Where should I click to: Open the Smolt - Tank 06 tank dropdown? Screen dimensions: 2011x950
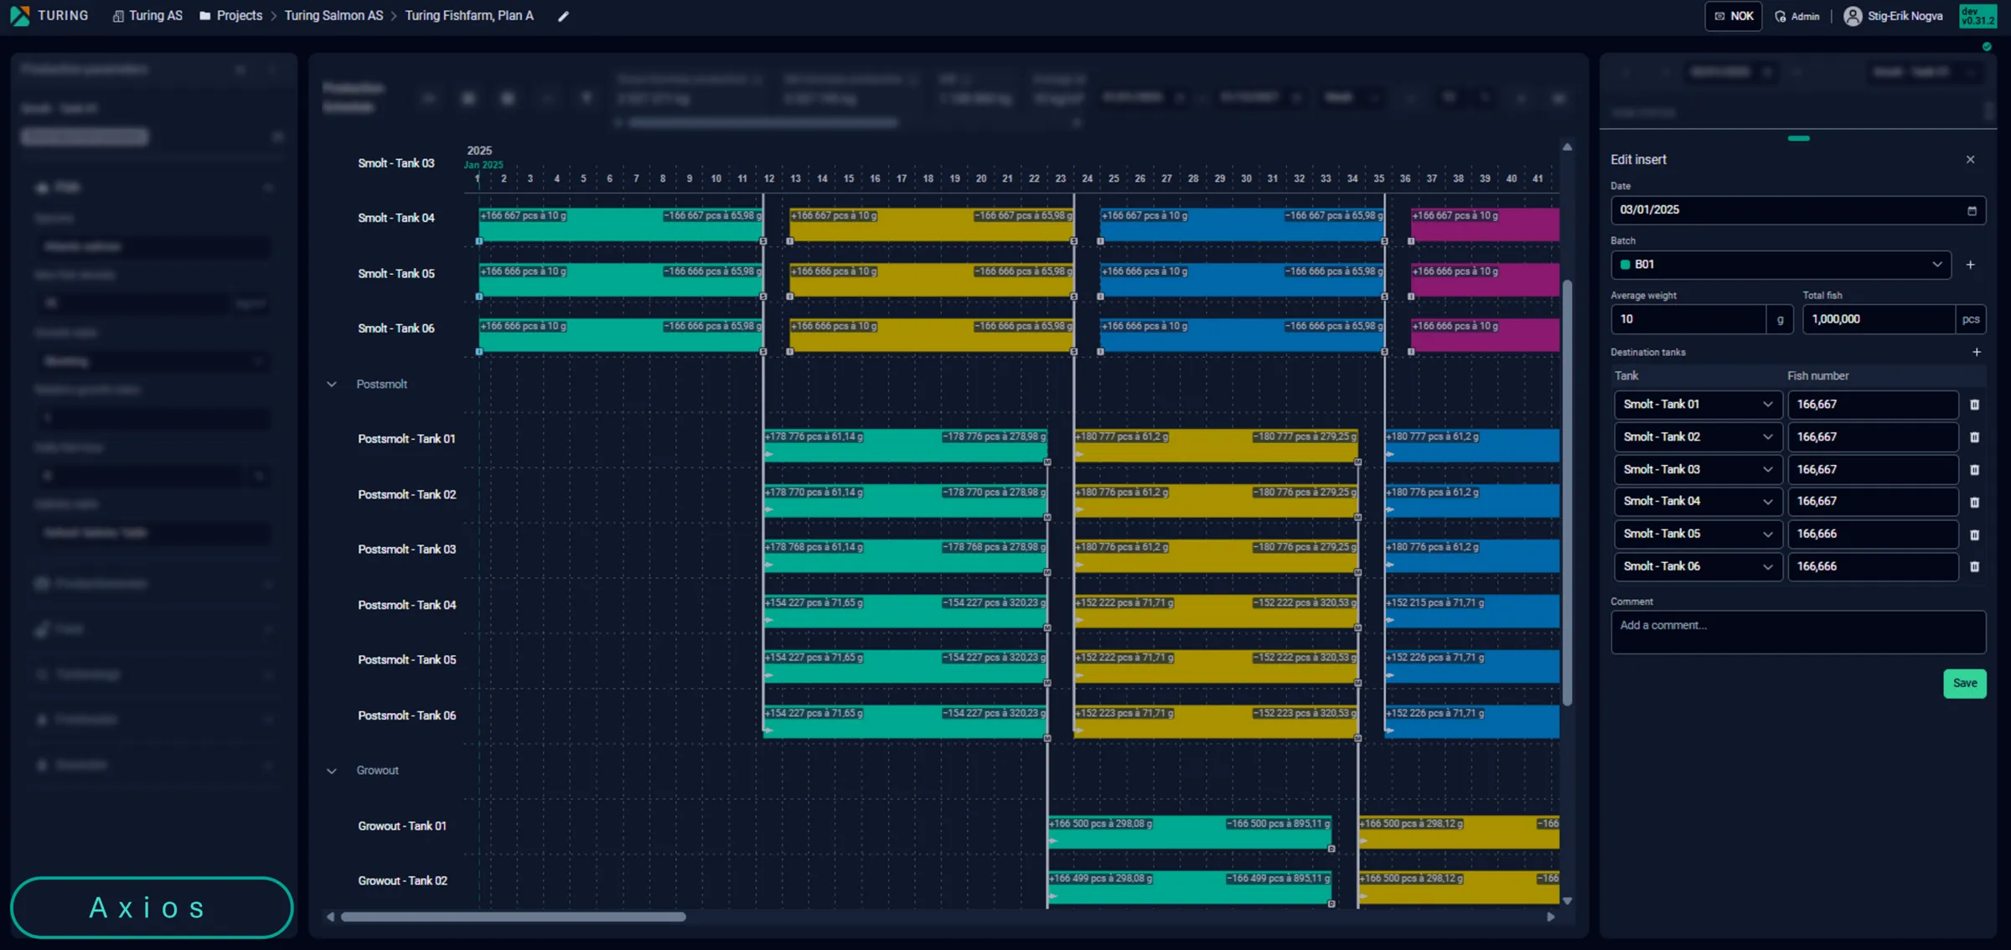coord(1698,567)
